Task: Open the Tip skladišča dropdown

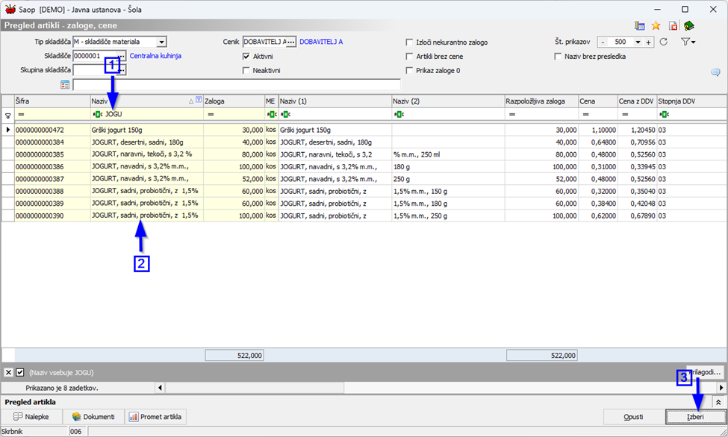Action: [161, 43]
